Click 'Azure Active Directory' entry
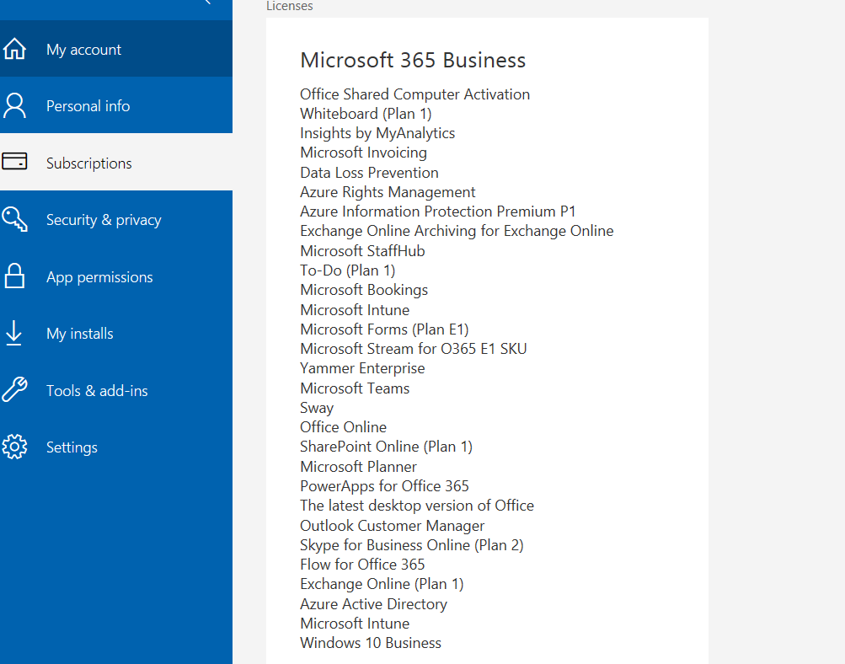Image resolution: width=845 pixels, height=664 pixels. tap(373, 604)
